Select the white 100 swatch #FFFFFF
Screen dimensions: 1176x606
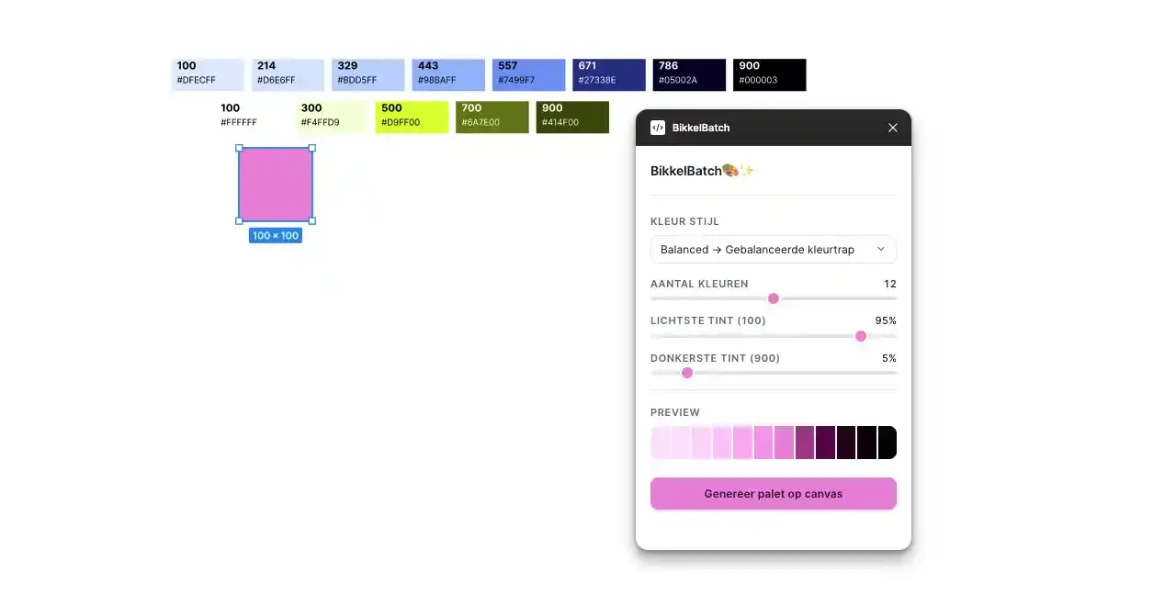[x=252, y=117]
